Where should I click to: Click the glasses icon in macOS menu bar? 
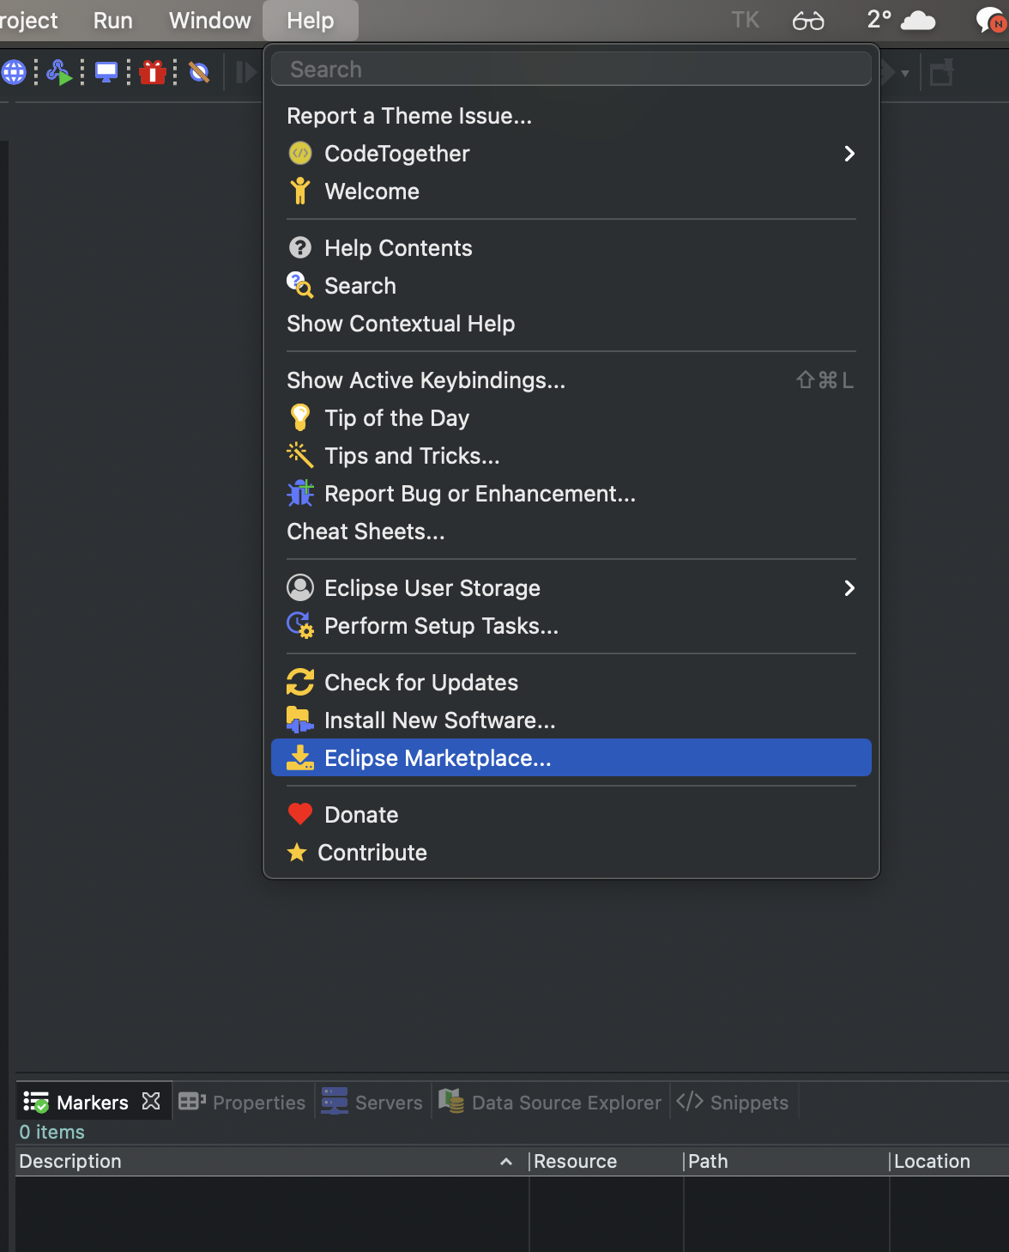click(808, 21)
